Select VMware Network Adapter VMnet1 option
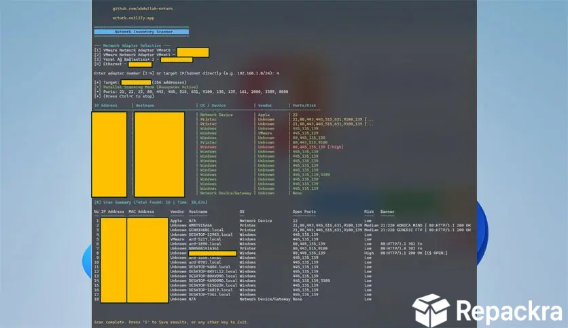 tap(132, 55)
